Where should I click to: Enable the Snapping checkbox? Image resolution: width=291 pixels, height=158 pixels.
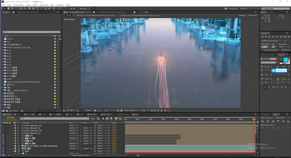pos(78,8)
